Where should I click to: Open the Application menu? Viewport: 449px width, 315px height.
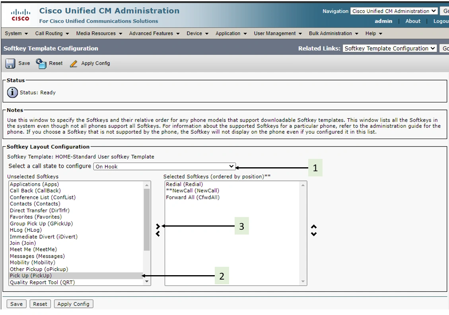click(x=231, y=33)
